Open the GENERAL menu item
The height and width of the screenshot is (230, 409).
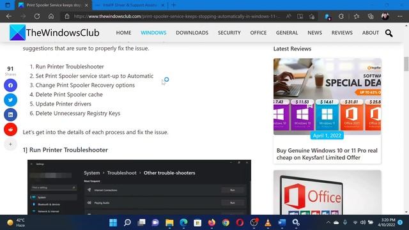287,33
